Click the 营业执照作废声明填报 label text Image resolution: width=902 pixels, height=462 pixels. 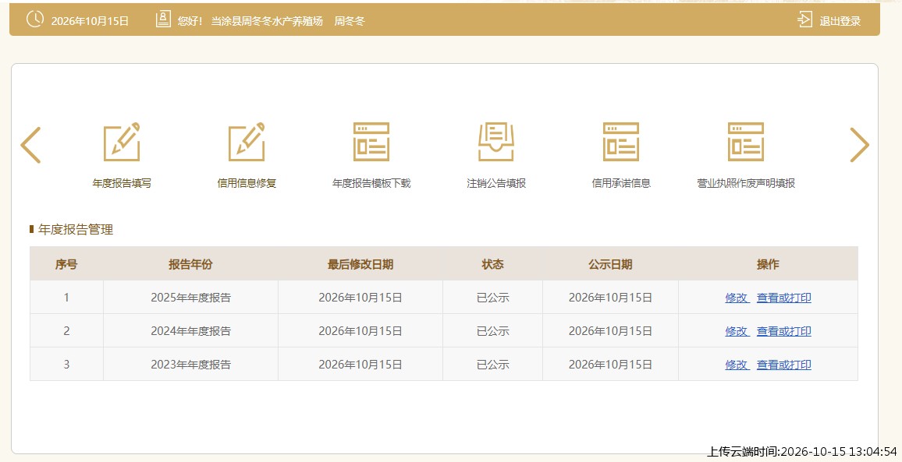[746, 183]
